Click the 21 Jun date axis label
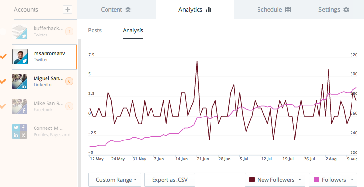364x187 pixels. coord(203,159)
